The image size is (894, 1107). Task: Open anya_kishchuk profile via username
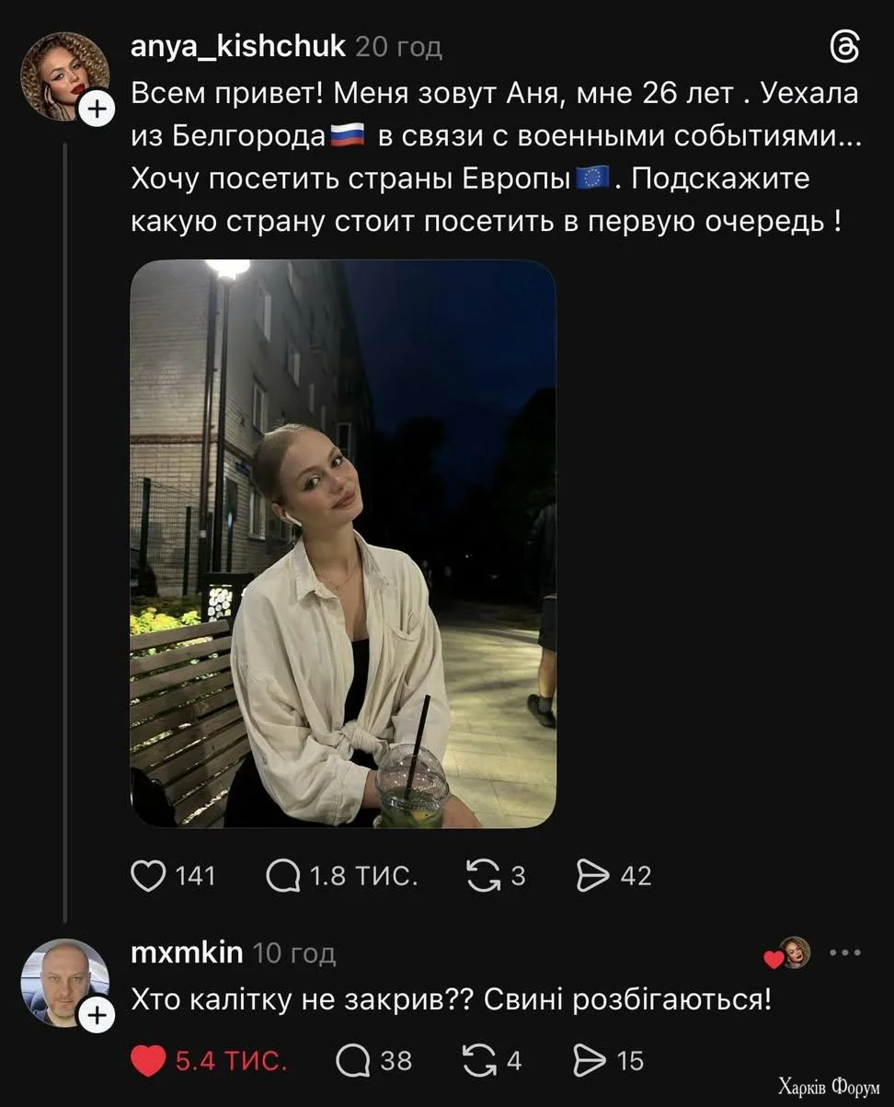[238, 46]
